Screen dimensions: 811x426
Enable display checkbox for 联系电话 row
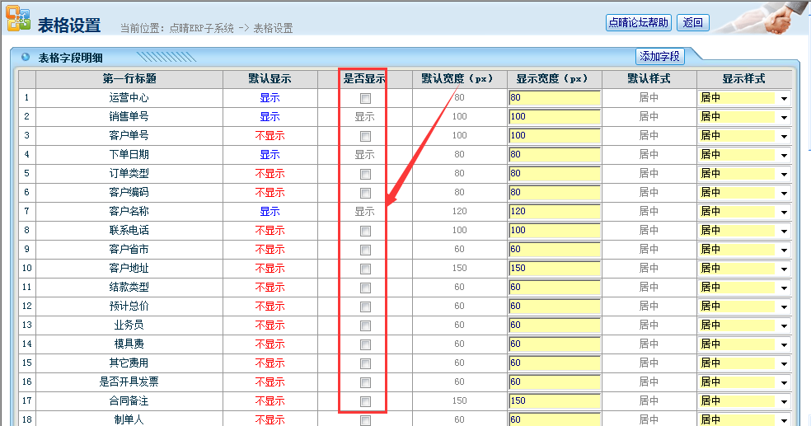tap(365, 231)
